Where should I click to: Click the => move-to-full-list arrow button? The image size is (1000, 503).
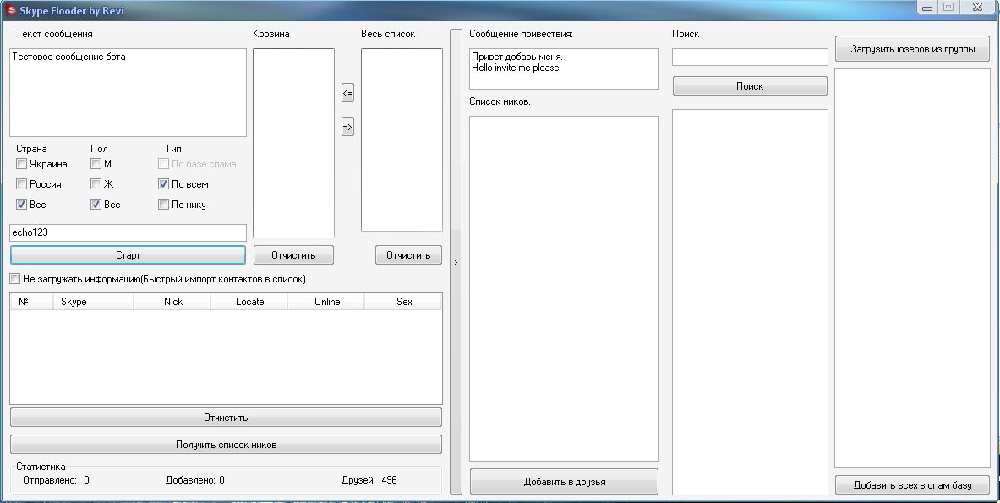click(x=347, y=127)
